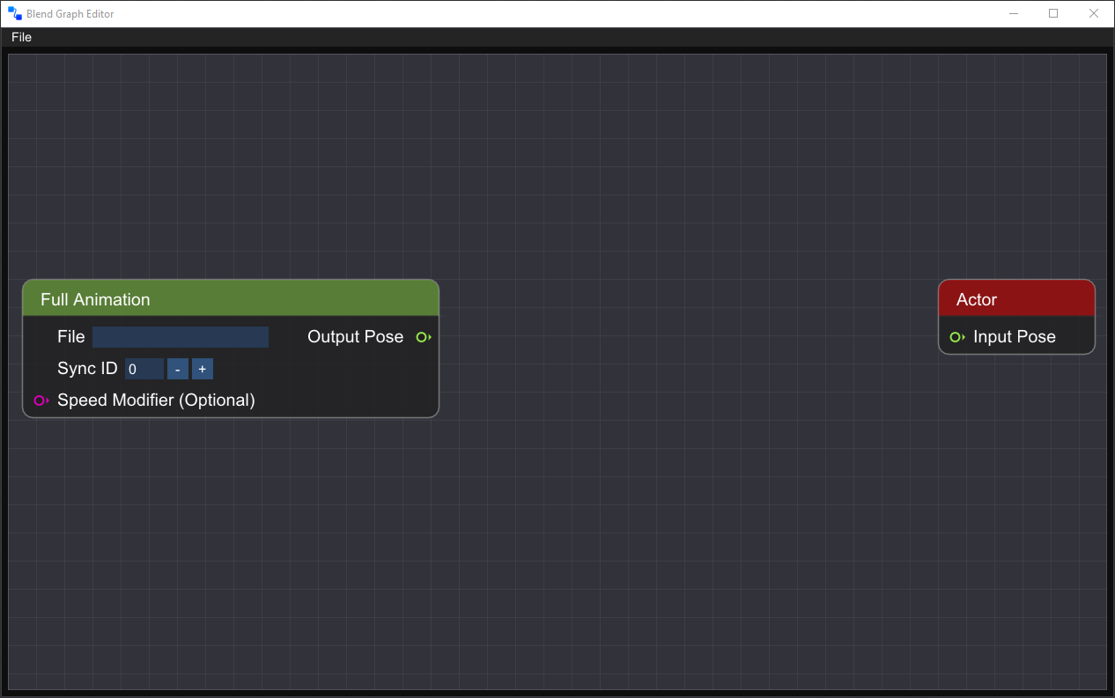Maximize the Blend Graph Editor window

(x=1053, y=13)
